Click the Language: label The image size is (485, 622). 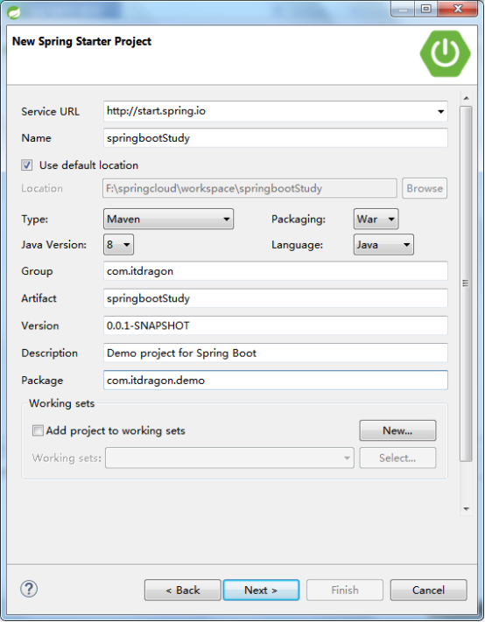pos(298,245)
